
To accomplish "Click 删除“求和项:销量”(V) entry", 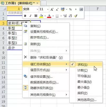I will [46, 57].
